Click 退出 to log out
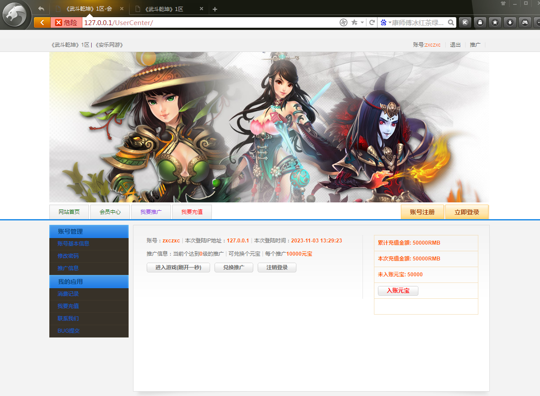This screenshot has height=396, width=540. pyautogui.click(x=455, y=45)
